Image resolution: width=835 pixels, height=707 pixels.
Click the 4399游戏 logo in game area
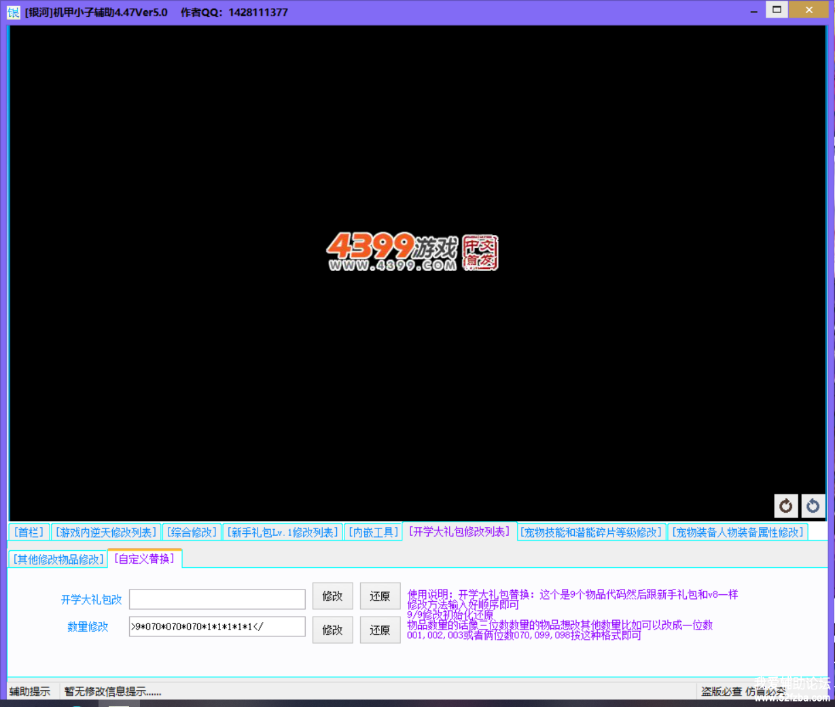pos(412,252)
